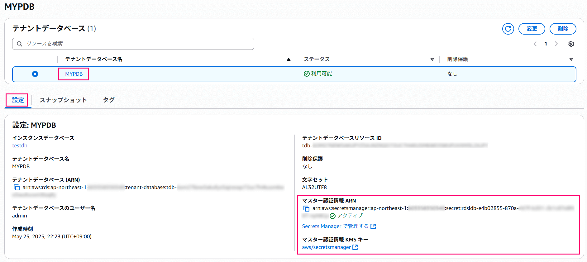Open the table preferences gear icon
The width and height of the screenshot is (587, 262).
coord(571,44)
